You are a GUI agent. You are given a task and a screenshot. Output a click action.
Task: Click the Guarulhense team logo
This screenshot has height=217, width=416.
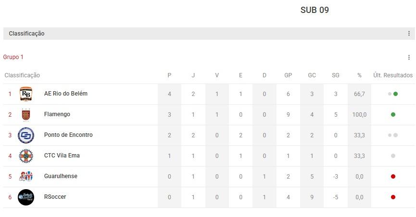point(26,177)
